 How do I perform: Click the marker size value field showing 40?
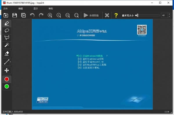pyautogui.click(x=164, y=15)
